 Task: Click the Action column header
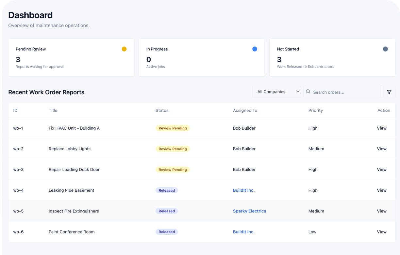tap(384, 110)
